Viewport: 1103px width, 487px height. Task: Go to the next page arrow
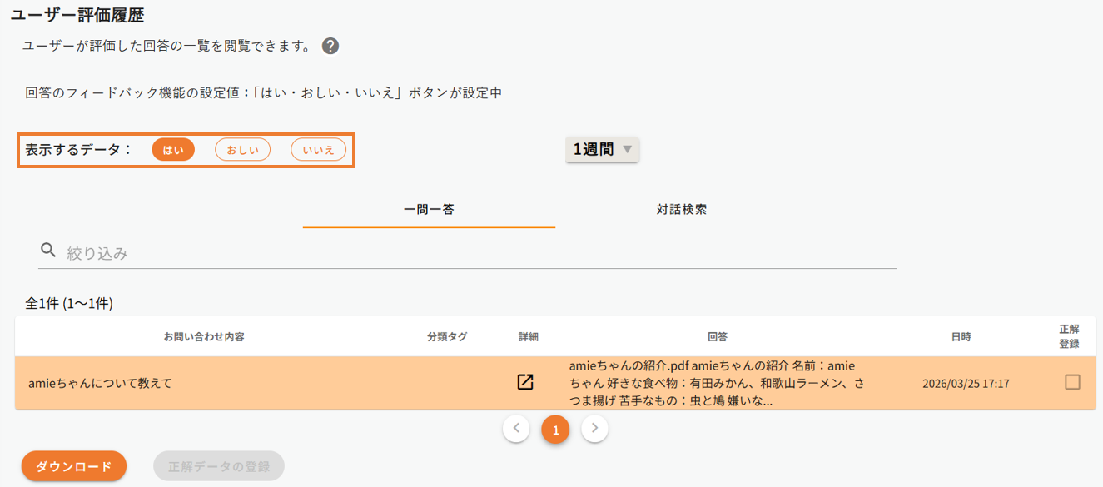pos(594,429)
